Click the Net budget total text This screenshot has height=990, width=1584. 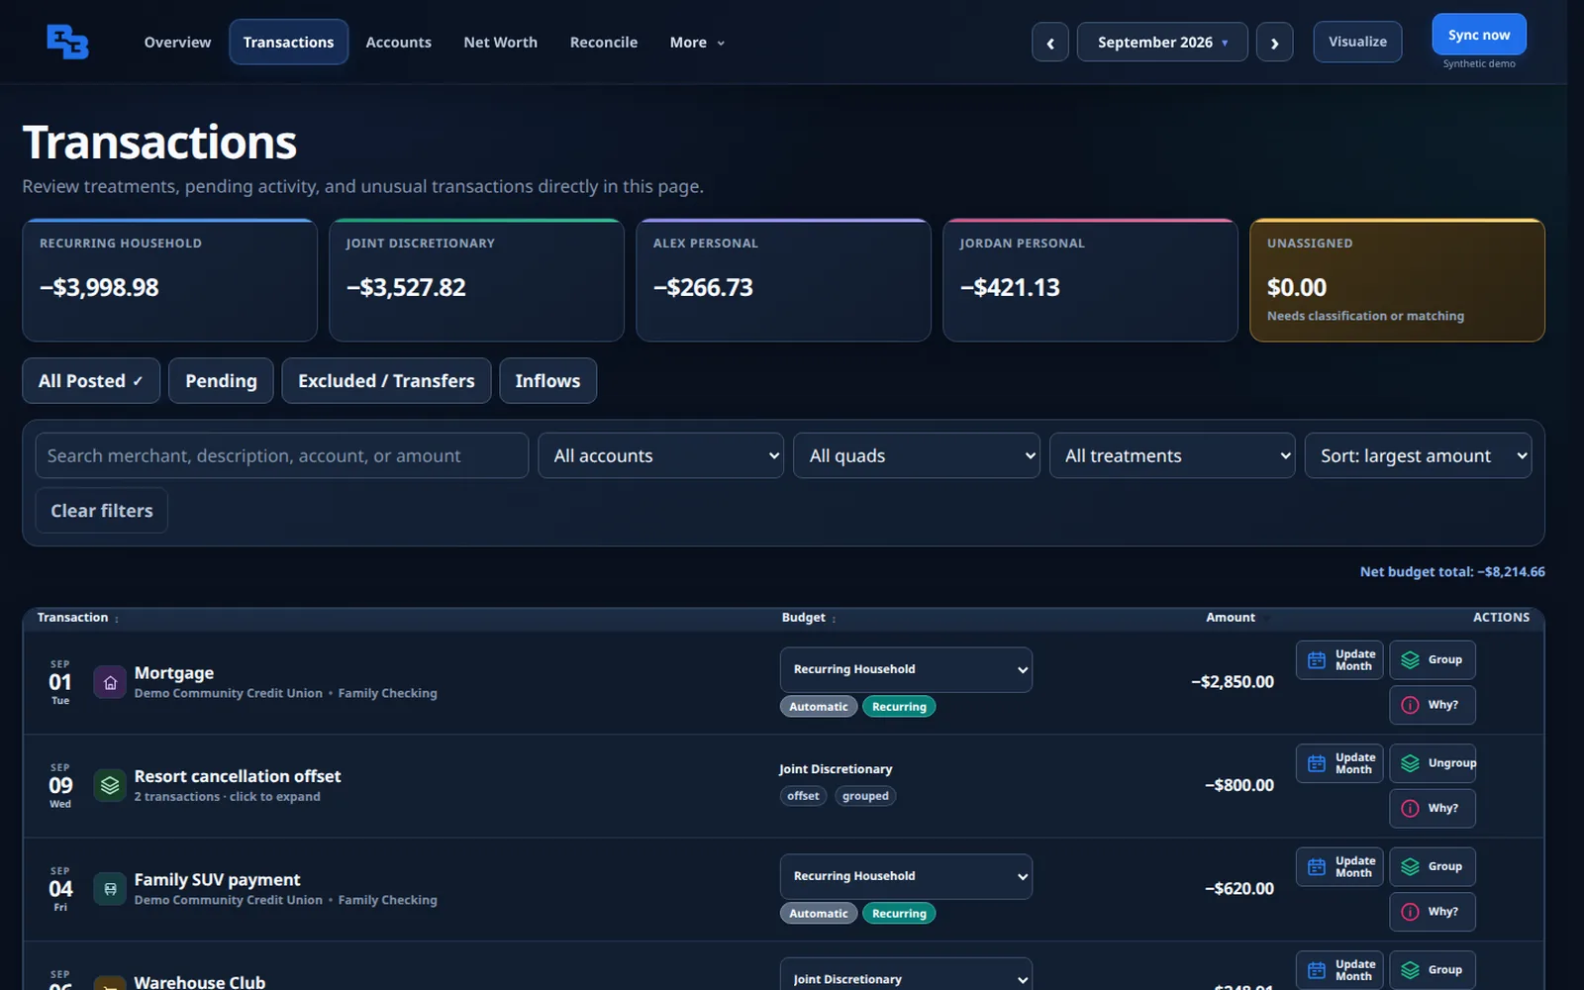(x=1452, y=572)
